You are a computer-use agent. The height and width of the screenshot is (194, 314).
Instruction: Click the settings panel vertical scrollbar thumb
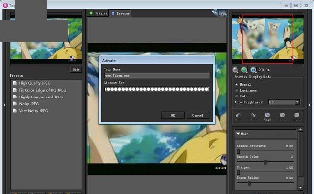[x=300, y=154]
